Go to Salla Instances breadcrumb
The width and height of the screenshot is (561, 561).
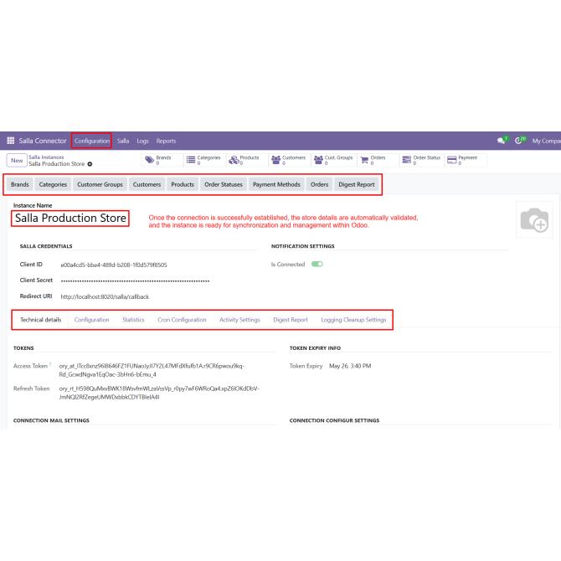[x=46, y=157]
